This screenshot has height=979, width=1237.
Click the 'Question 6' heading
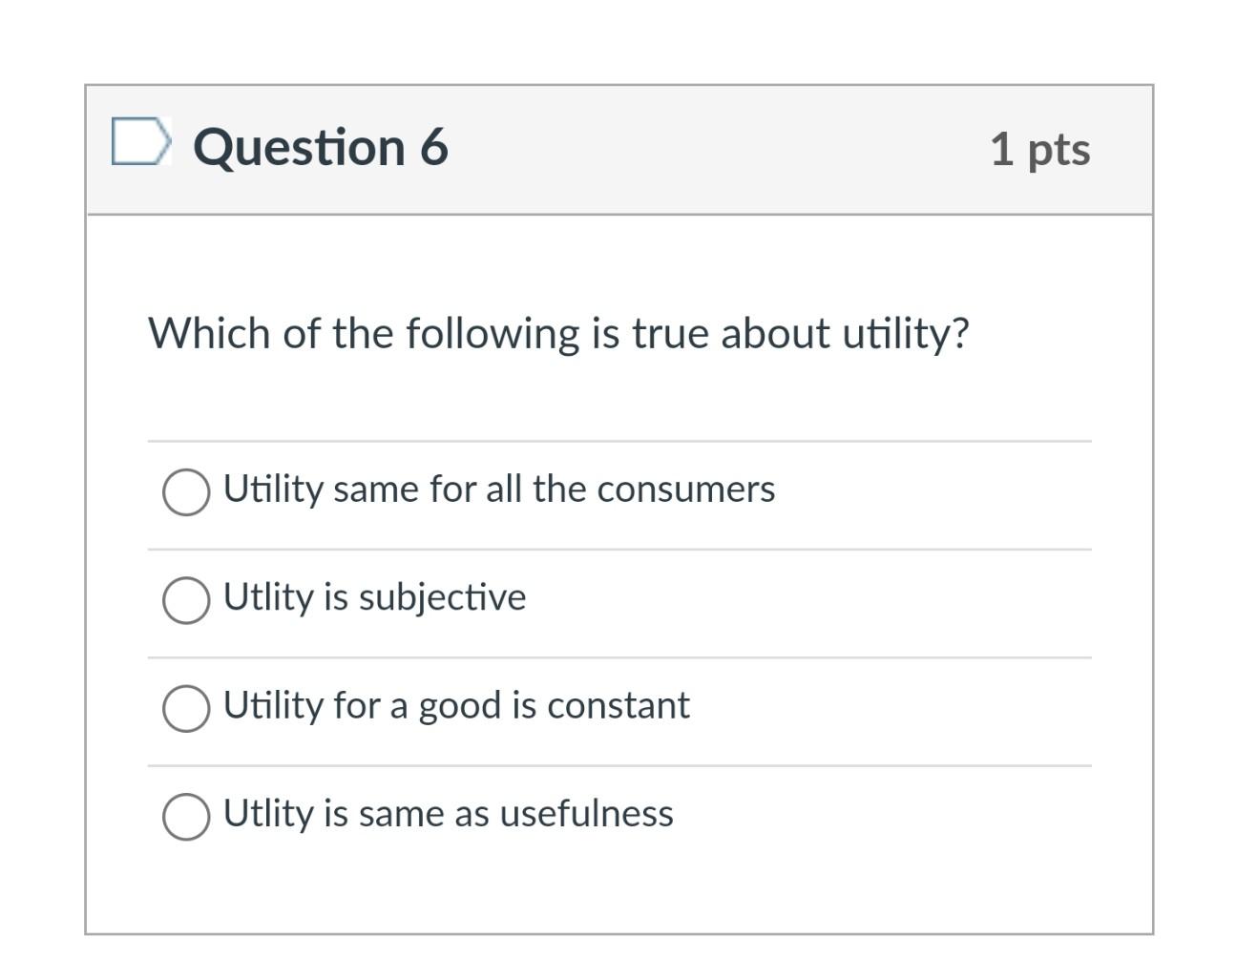pyautogui.click(x=321, y=147)
